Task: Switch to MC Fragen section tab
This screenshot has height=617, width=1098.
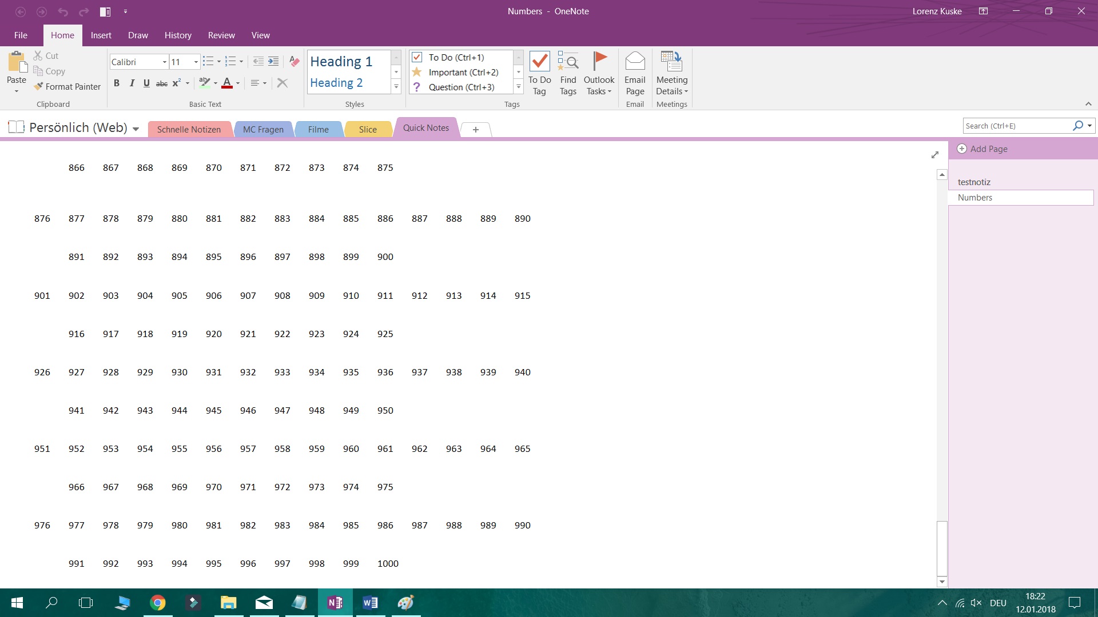Action: [x=263, y=130]
